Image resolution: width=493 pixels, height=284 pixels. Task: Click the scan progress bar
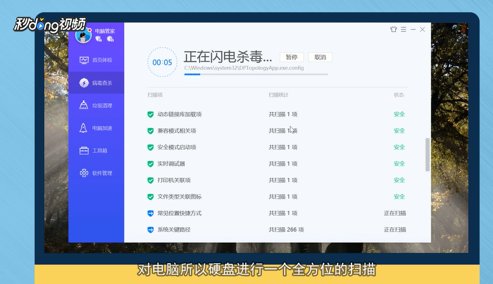256,74
